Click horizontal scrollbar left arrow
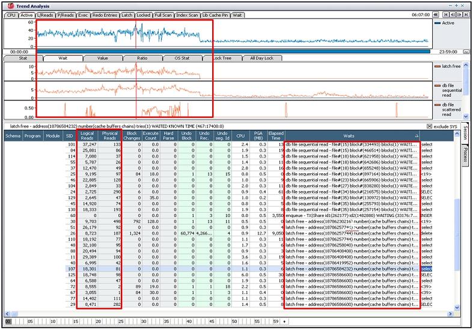This screenshot has height=330, width=473. pos(7,314)
